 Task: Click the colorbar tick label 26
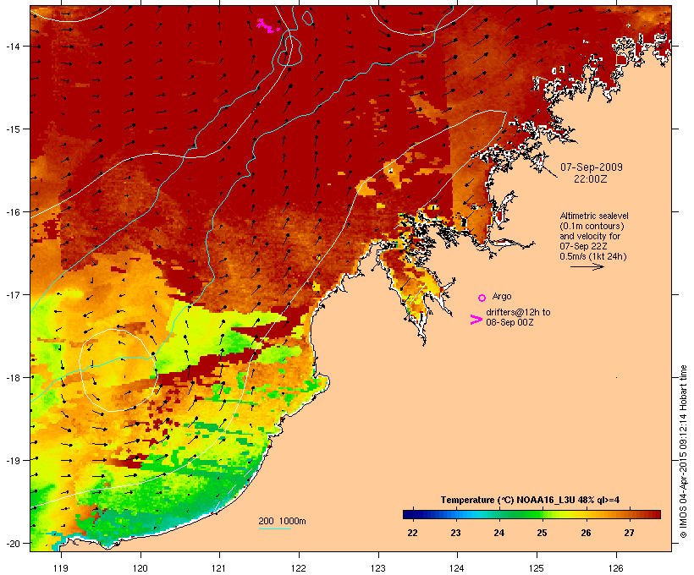pos(586,533)
